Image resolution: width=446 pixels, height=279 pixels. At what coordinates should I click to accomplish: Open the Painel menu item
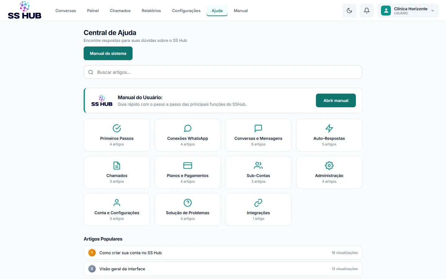[93, 11]
